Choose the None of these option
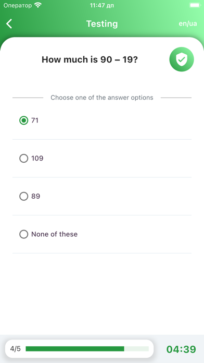The height and width of the screenshot is (363, 204). click(x=102, y=234)
